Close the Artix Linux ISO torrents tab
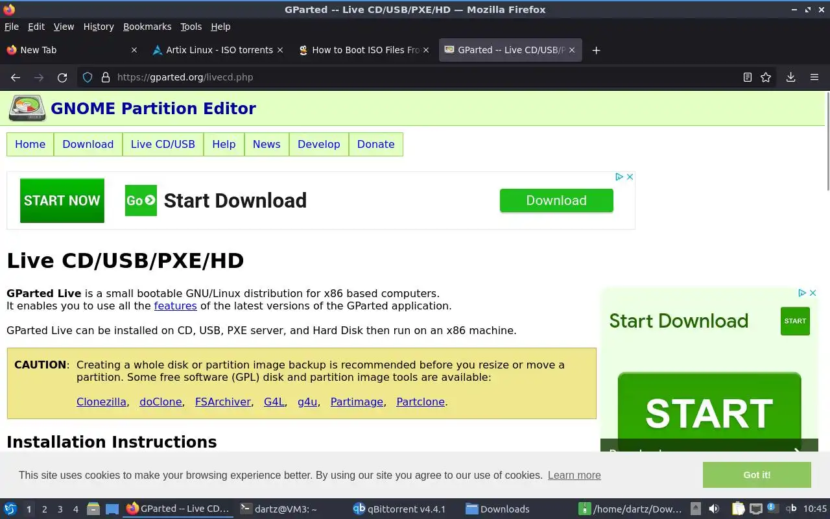830x519 pixels. point(280,50)
